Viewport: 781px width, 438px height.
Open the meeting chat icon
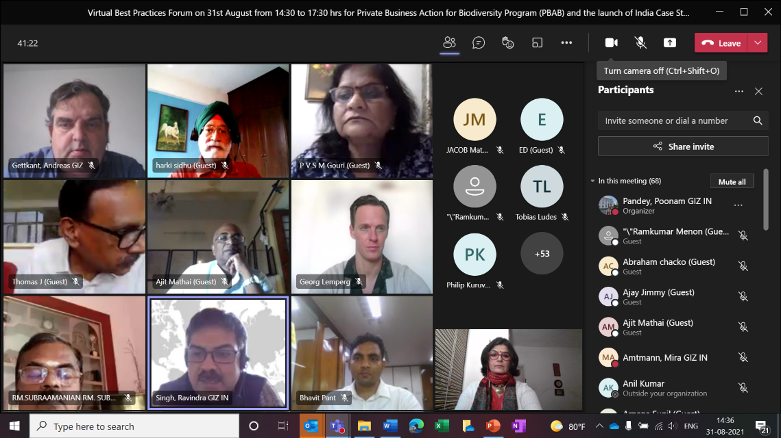(479, 43)
